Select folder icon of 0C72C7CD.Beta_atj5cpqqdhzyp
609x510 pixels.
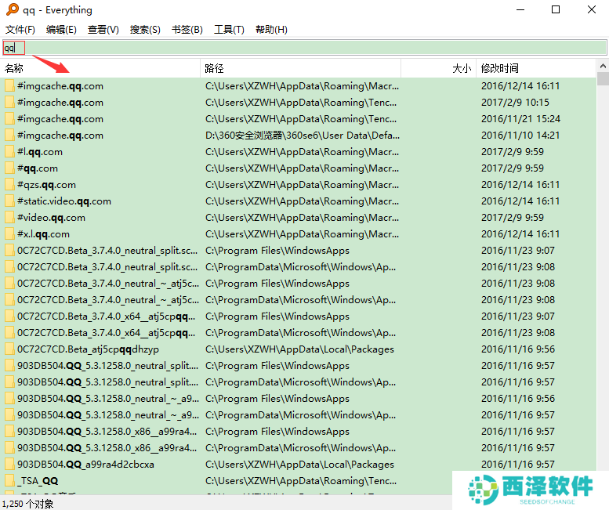9,349
